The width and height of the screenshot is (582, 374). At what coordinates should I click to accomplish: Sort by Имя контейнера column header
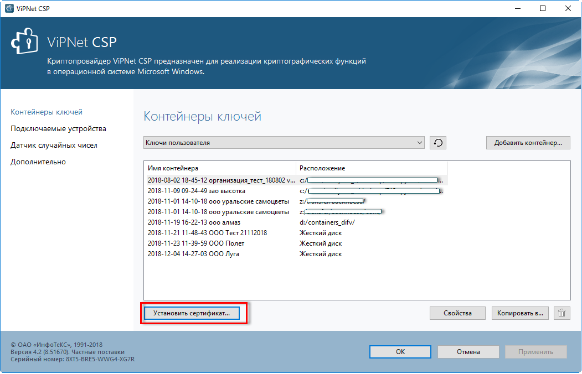221,168
